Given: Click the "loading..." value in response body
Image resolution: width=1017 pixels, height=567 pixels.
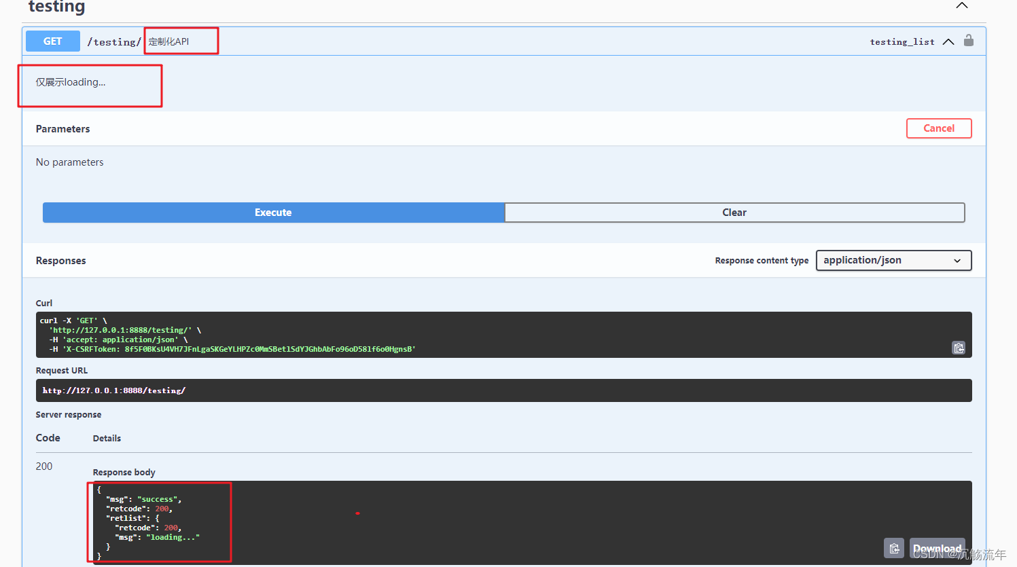Looking at the screenshot, I should (173, 537).
